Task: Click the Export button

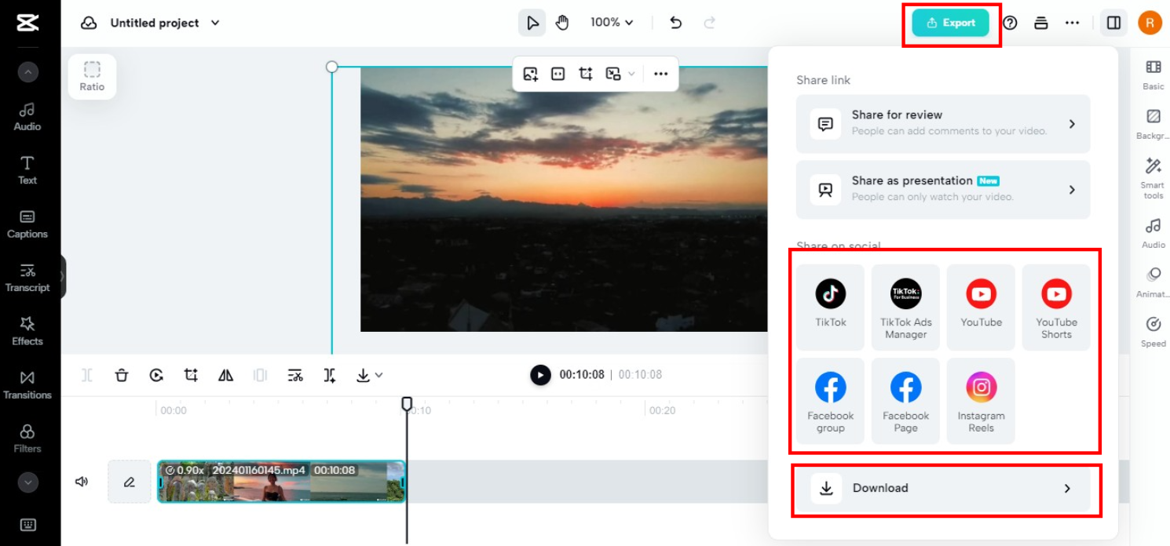Action: pyautogui.click(x=950, y=23)
